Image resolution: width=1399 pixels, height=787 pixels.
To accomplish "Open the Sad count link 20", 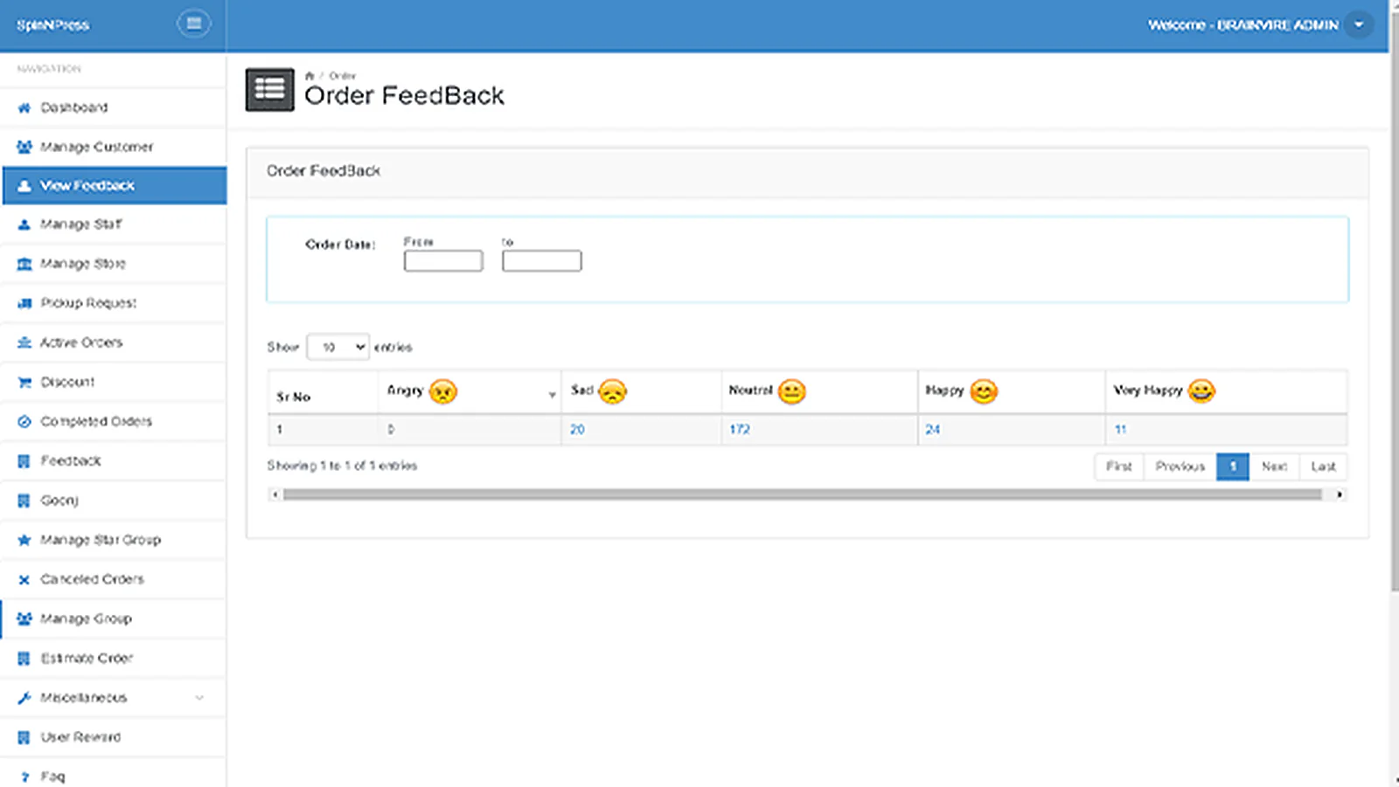I will click(577, 430).
